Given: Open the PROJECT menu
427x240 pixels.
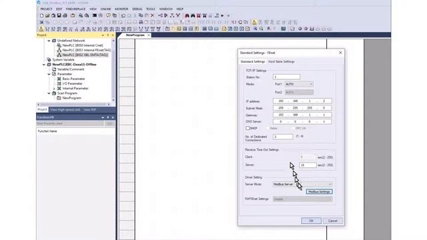Looking at the screenshot, I should [46, 9].
